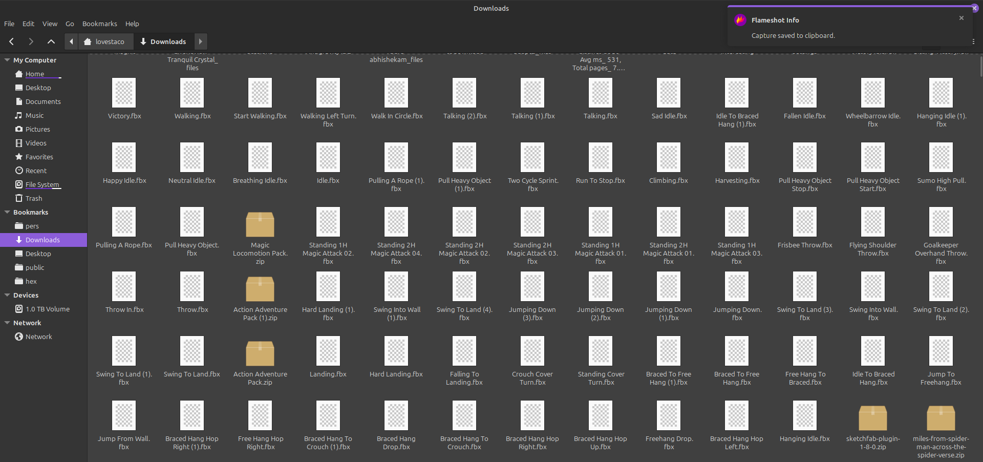
Task: Click the Downloads path bar button
Action: (x=163, y=41)
